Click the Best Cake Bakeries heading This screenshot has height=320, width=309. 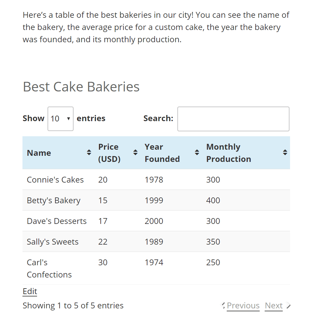coord(81,86)
